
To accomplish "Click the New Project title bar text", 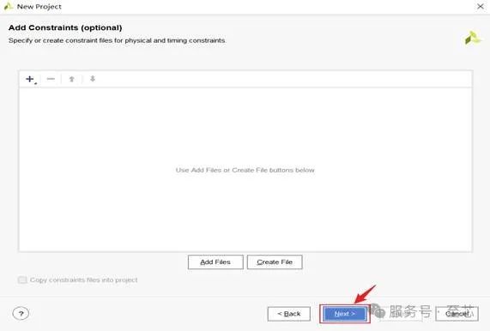I will (x=39, y=7).
